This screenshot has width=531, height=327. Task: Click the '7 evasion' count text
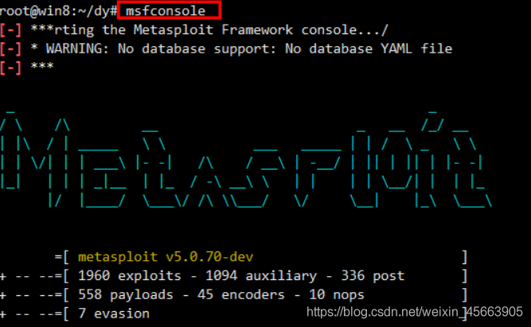pos(114,313)
